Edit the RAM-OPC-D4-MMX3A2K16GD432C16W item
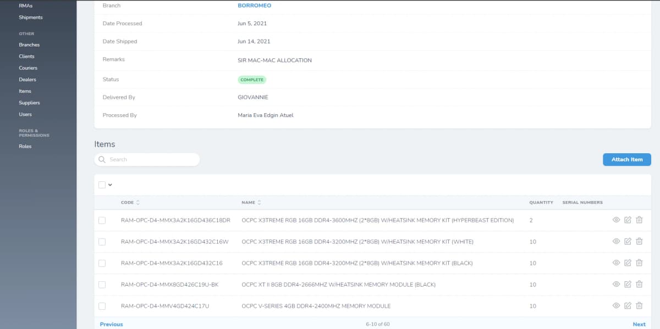 [628, 241]
